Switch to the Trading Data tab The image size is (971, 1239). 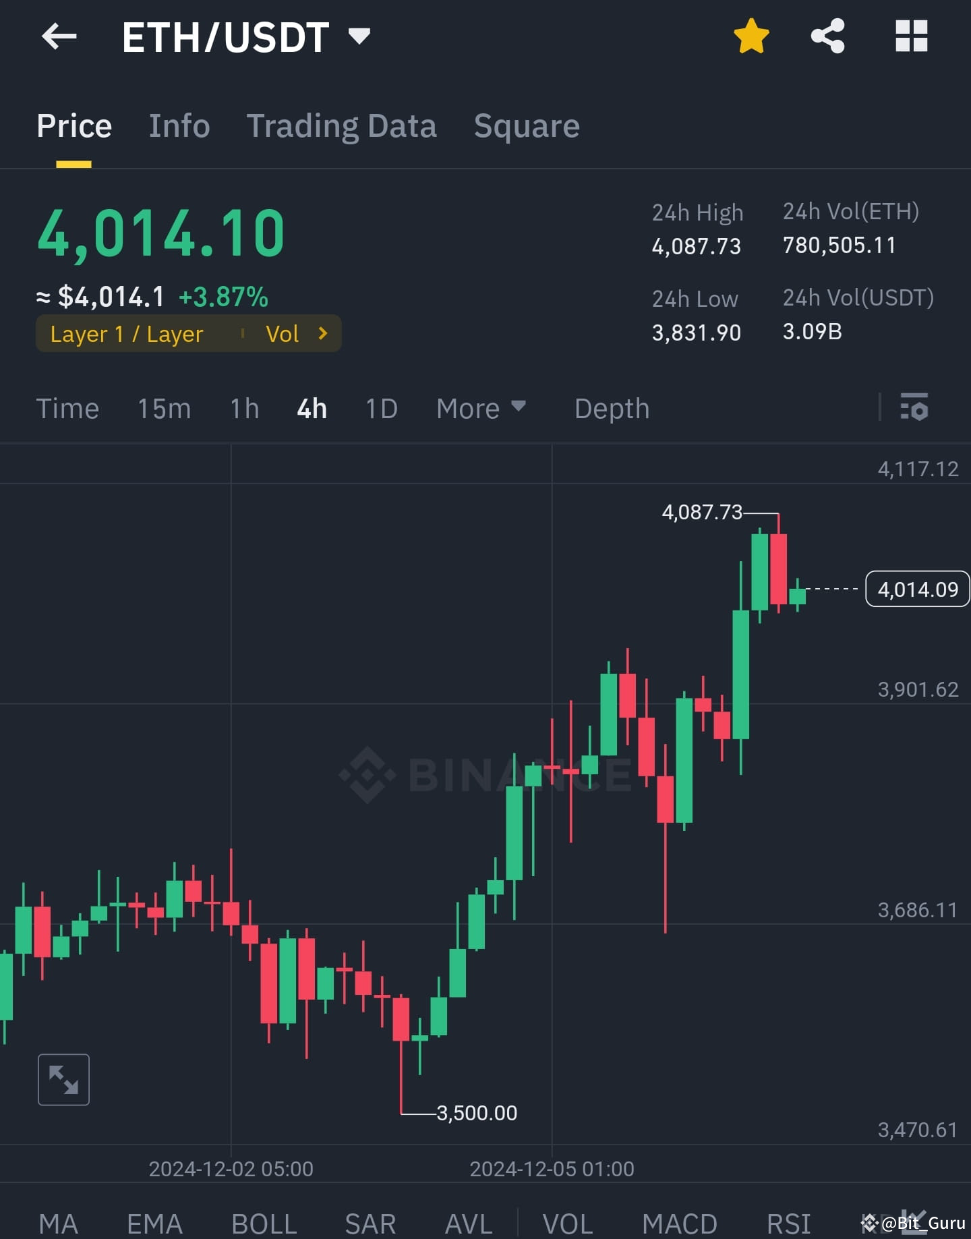pos(342,125)
